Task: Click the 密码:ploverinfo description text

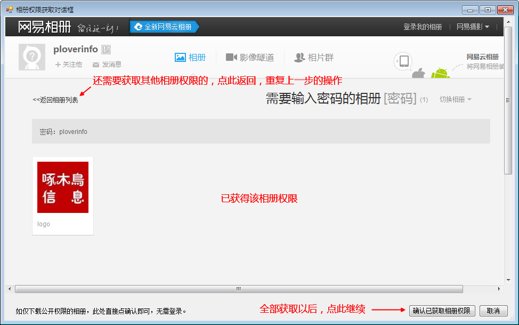Action: [x=63, y=132]
